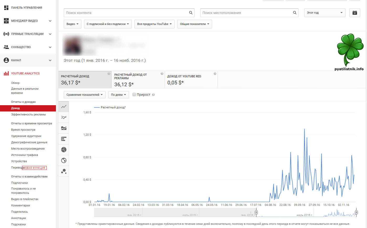
Task: Open the Время просмотра report
Action: pos(23,130)
